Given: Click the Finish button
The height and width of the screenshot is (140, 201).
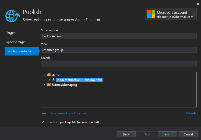Looking at the screenshot, I should [167, 134].
